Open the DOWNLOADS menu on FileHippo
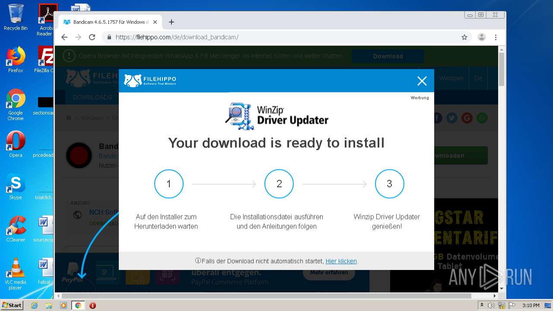The image size is (553, 311). pyautogui.click(x=92, y=97)
